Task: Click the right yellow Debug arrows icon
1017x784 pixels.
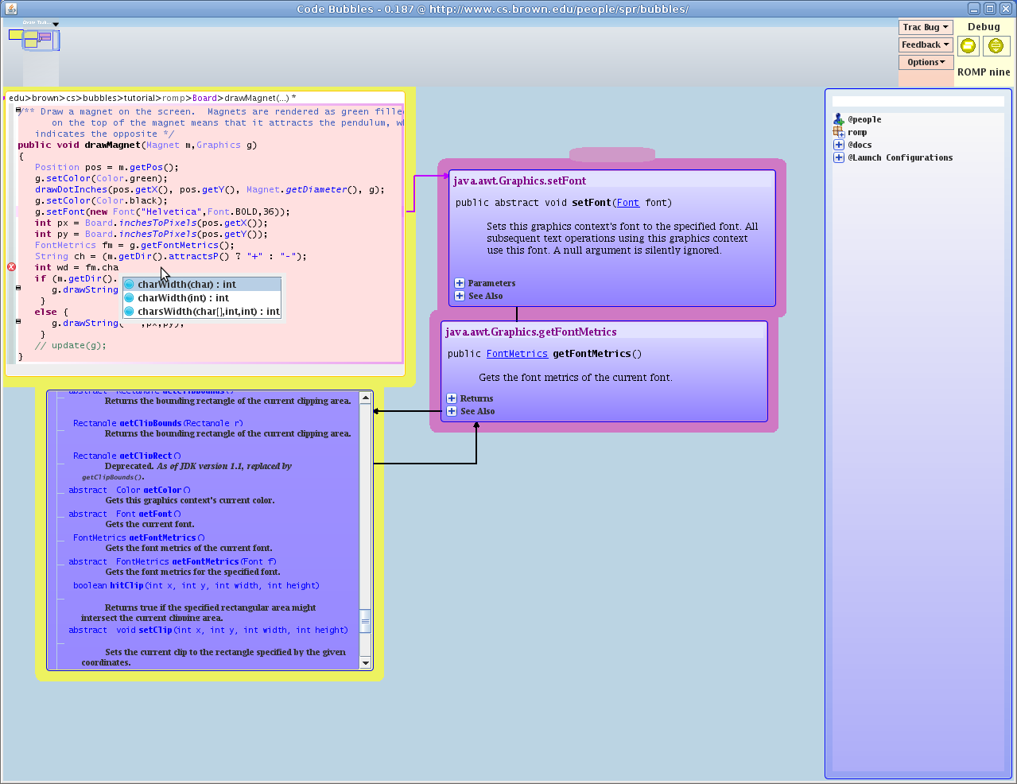Action: [996, 46]
